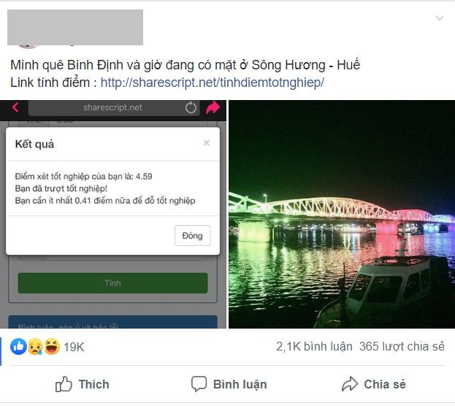Open the sharescript.net tinhdiemtotnghiep link

pyautogui.click(x=212, y=83)
